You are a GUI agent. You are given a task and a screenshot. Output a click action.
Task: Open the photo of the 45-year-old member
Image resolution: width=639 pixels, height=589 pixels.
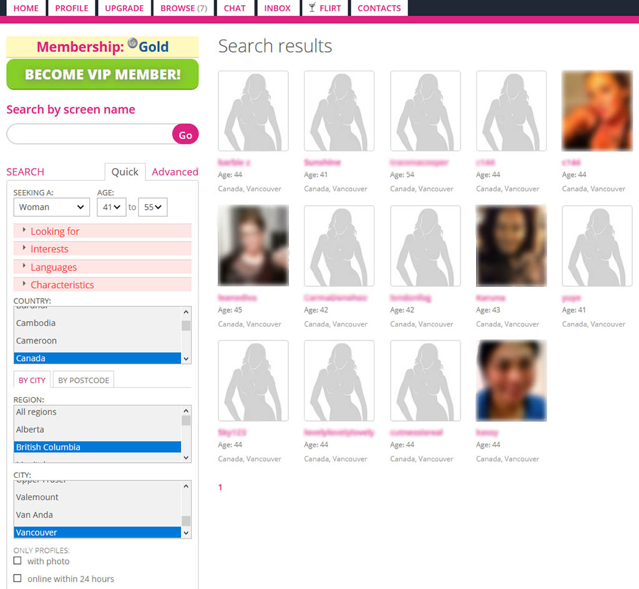253,246
